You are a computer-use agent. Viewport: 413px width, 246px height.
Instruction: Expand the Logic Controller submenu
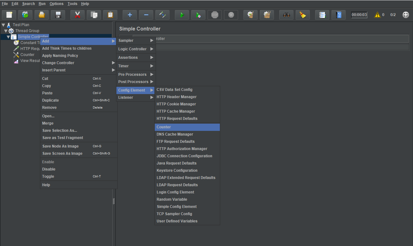(x=136, y=49)
